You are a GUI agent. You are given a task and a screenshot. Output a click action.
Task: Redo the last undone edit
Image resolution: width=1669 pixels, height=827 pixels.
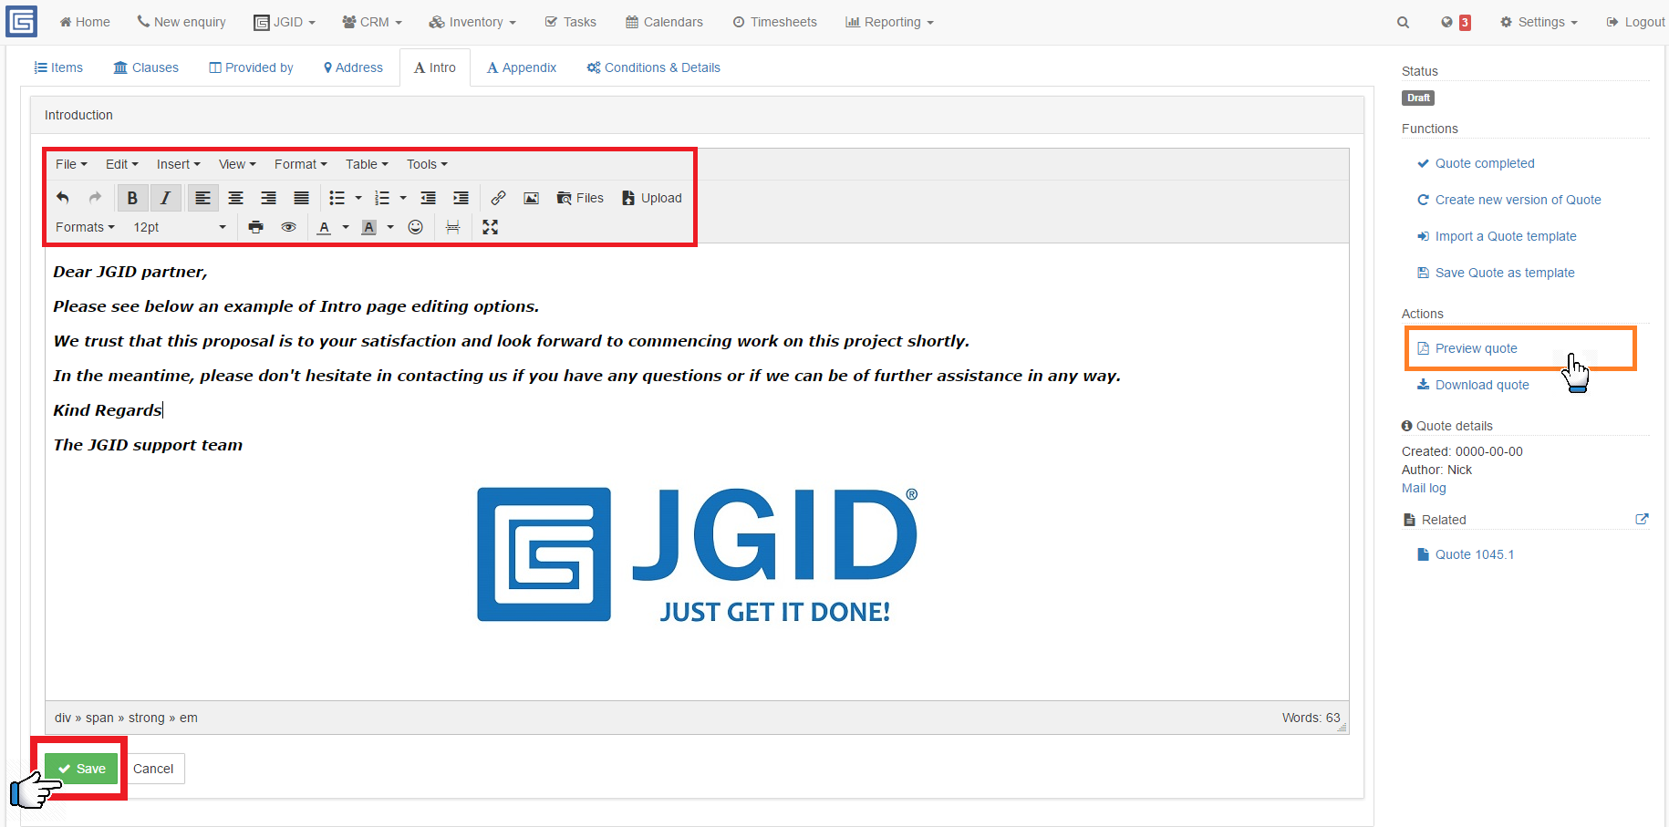coord(95,198)
